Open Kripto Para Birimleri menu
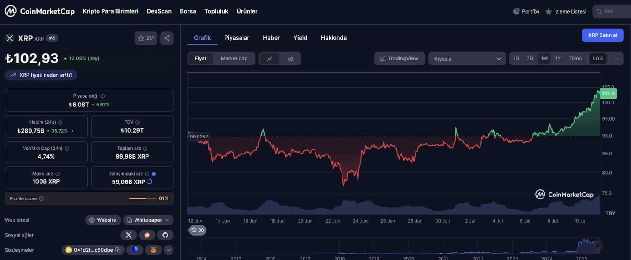Image resolution: width=631 pixels, height=260 pixels. pos(110,11)
